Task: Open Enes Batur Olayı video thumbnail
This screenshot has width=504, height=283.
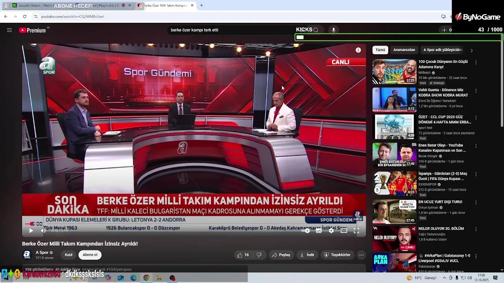Action: tap(394, 155)
